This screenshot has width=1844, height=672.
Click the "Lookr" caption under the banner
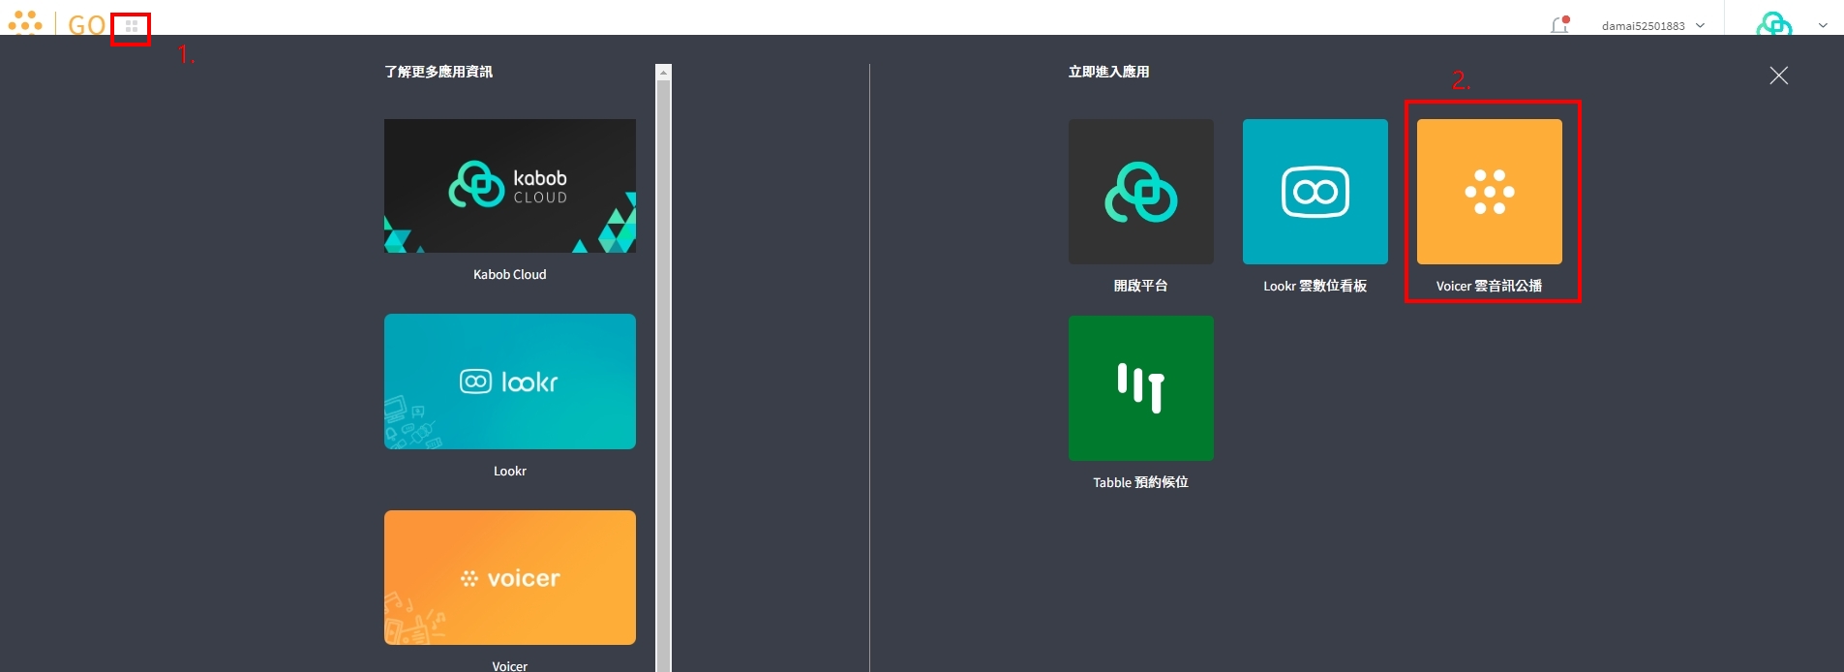click(509, 472)
